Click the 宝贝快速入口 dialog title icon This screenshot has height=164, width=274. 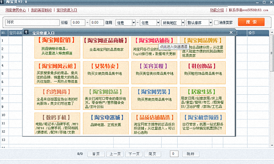pos(26,32)
